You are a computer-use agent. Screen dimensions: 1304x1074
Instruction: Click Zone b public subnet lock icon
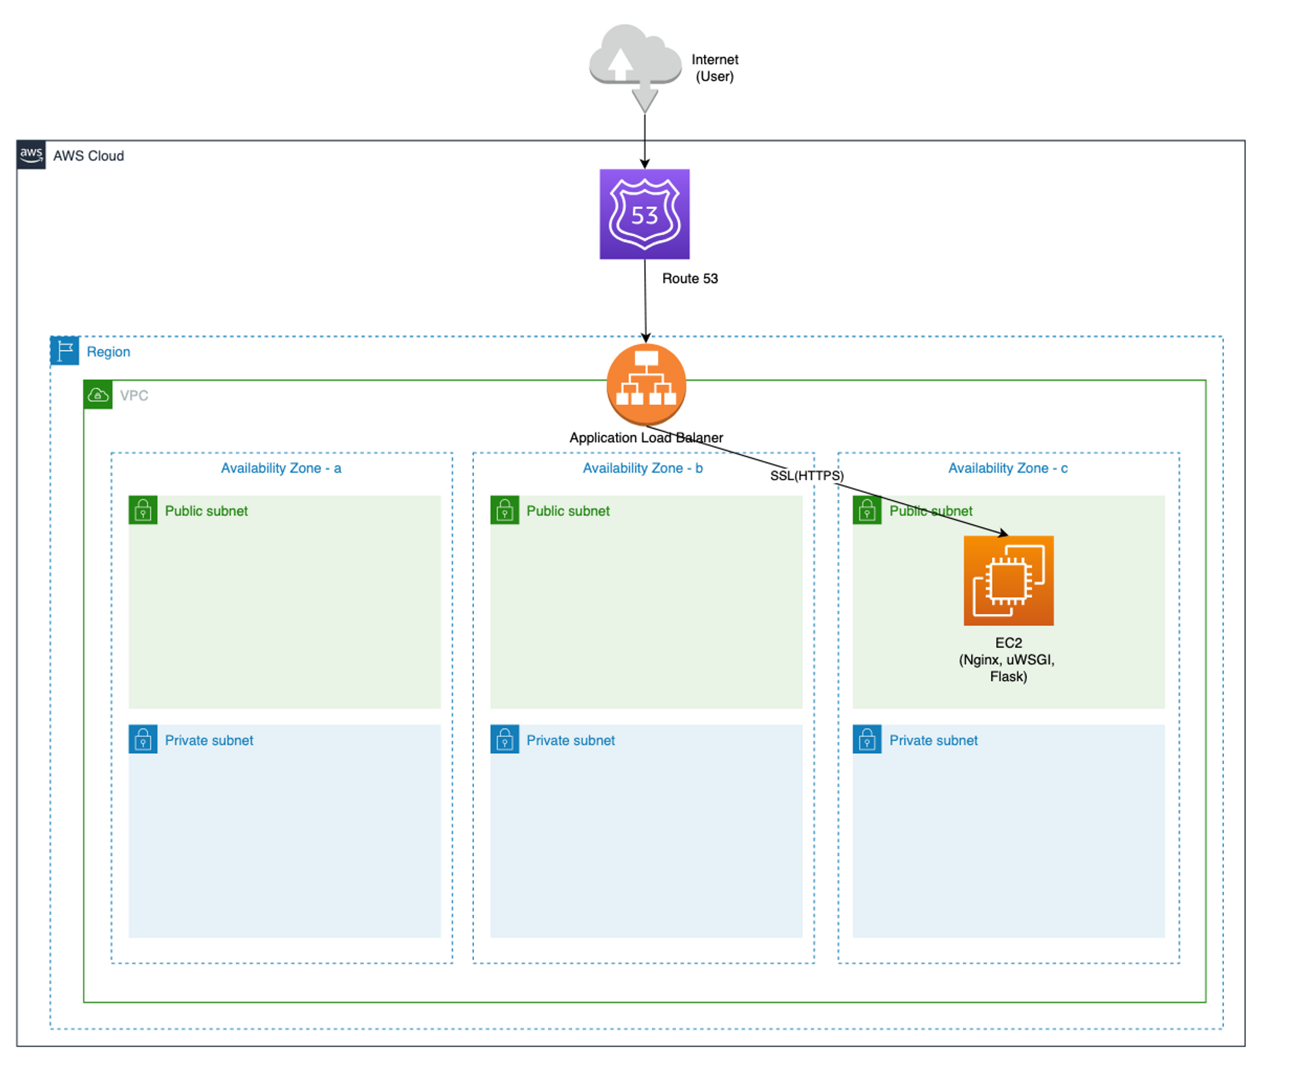point(505,510)
